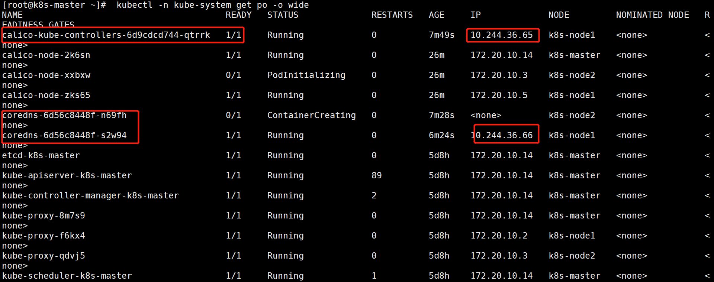This screenshot has width=714, height=282.
Task: Click IP address 172.20.10.5
Action: click(x=499, y=95)
